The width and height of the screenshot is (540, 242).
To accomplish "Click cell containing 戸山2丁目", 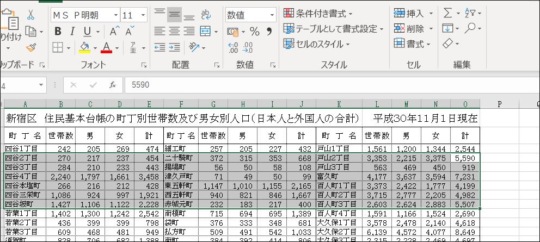I will (339, 158).
